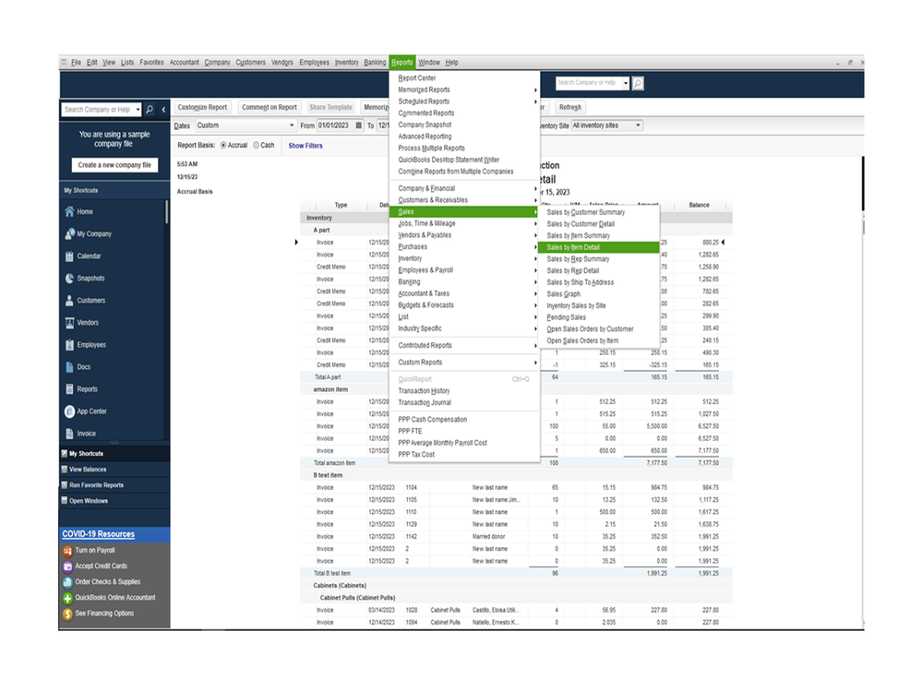This screenshot has height=691, width=922.
Task: Open Report Center from Reports menu
Action: click(464, 78)
